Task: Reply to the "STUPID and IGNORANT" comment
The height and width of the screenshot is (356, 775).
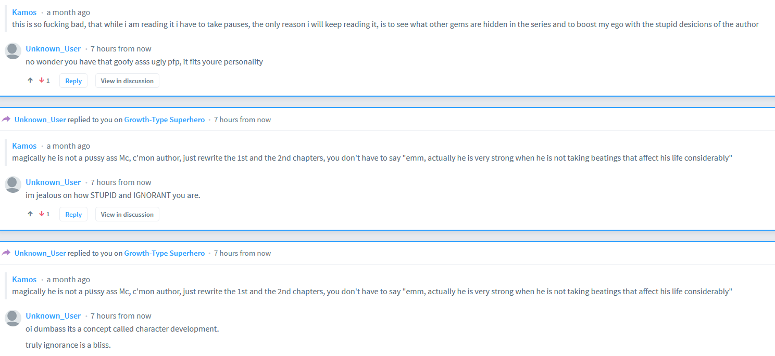Action: coord(73,214)
